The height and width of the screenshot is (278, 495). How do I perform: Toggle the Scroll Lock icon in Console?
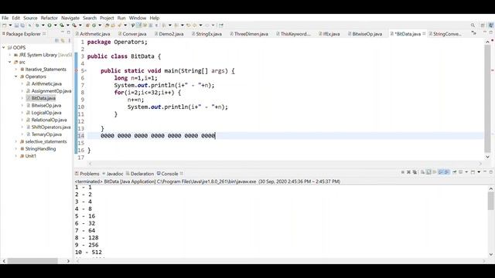coord(428,172)
